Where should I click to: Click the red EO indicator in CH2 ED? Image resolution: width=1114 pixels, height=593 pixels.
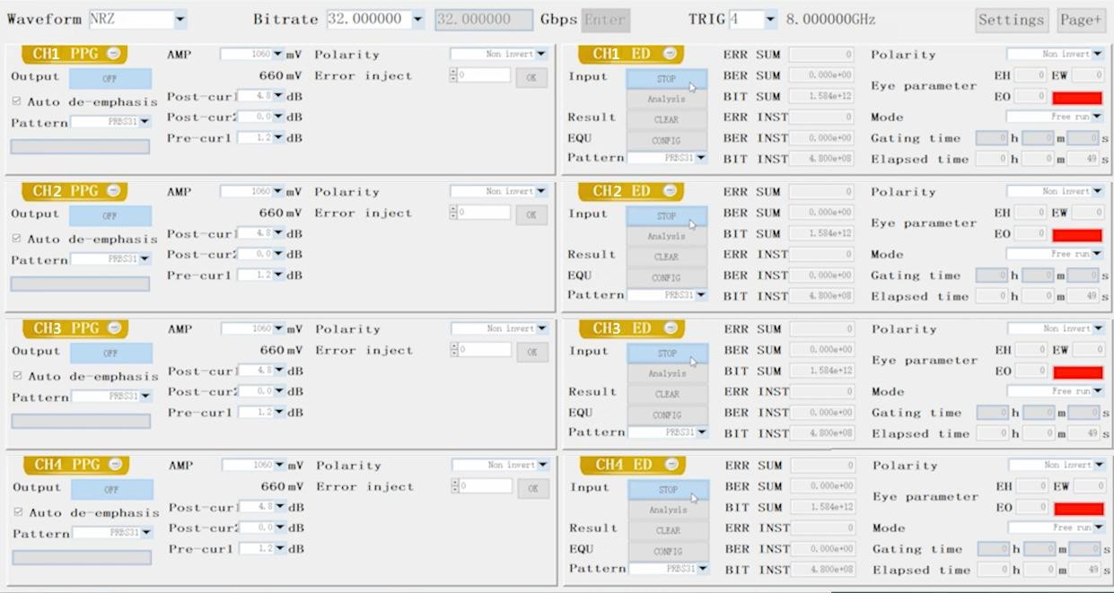[x=1077, y=235]
